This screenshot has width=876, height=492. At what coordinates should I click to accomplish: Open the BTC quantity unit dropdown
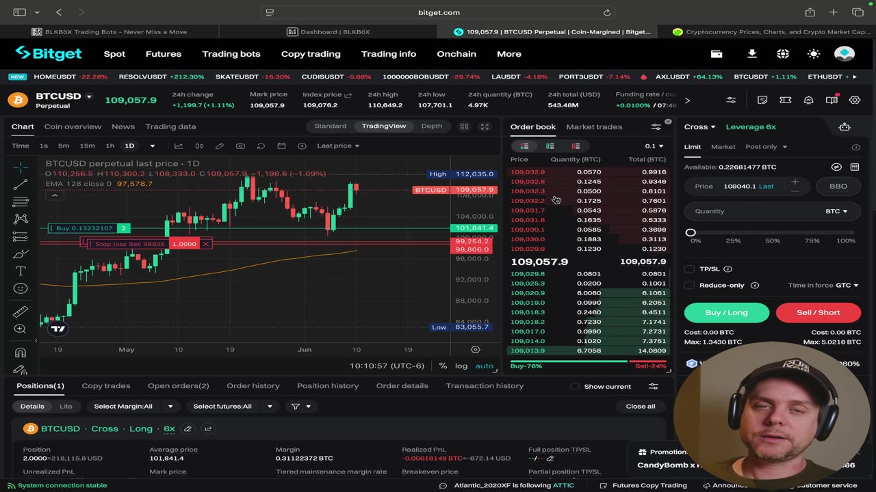836,211
